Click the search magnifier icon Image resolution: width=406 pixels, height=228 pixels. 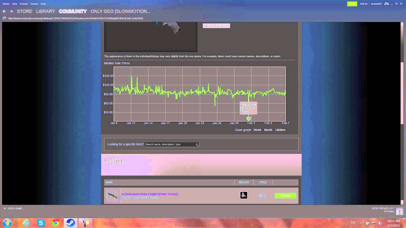coord(197,145)
